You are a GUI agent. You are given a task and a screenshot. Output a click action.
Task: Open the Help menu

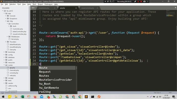[56, 4]
